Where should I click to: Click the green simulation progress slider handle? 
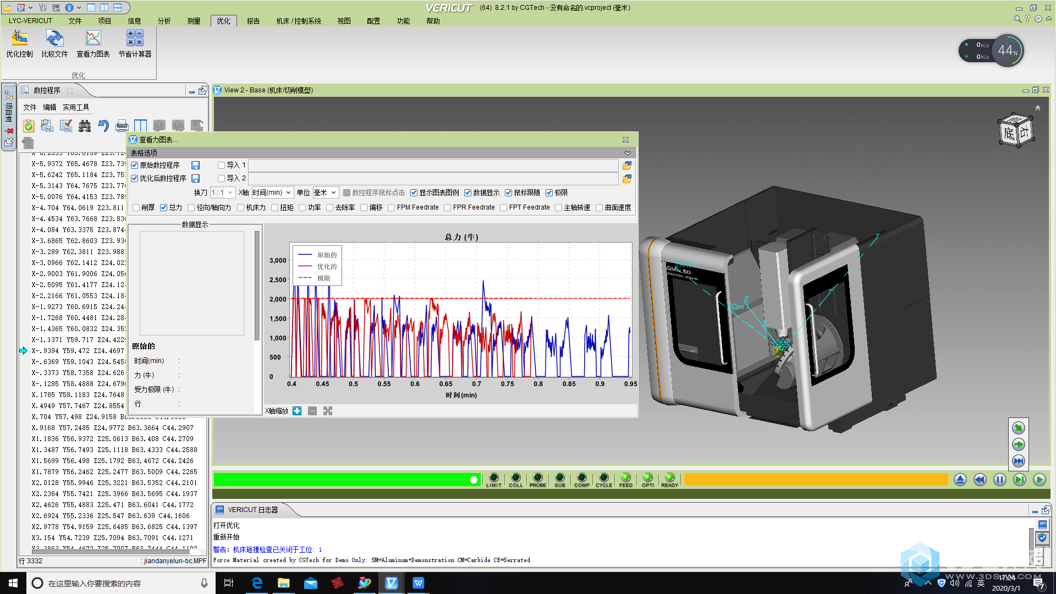(474, 480)
